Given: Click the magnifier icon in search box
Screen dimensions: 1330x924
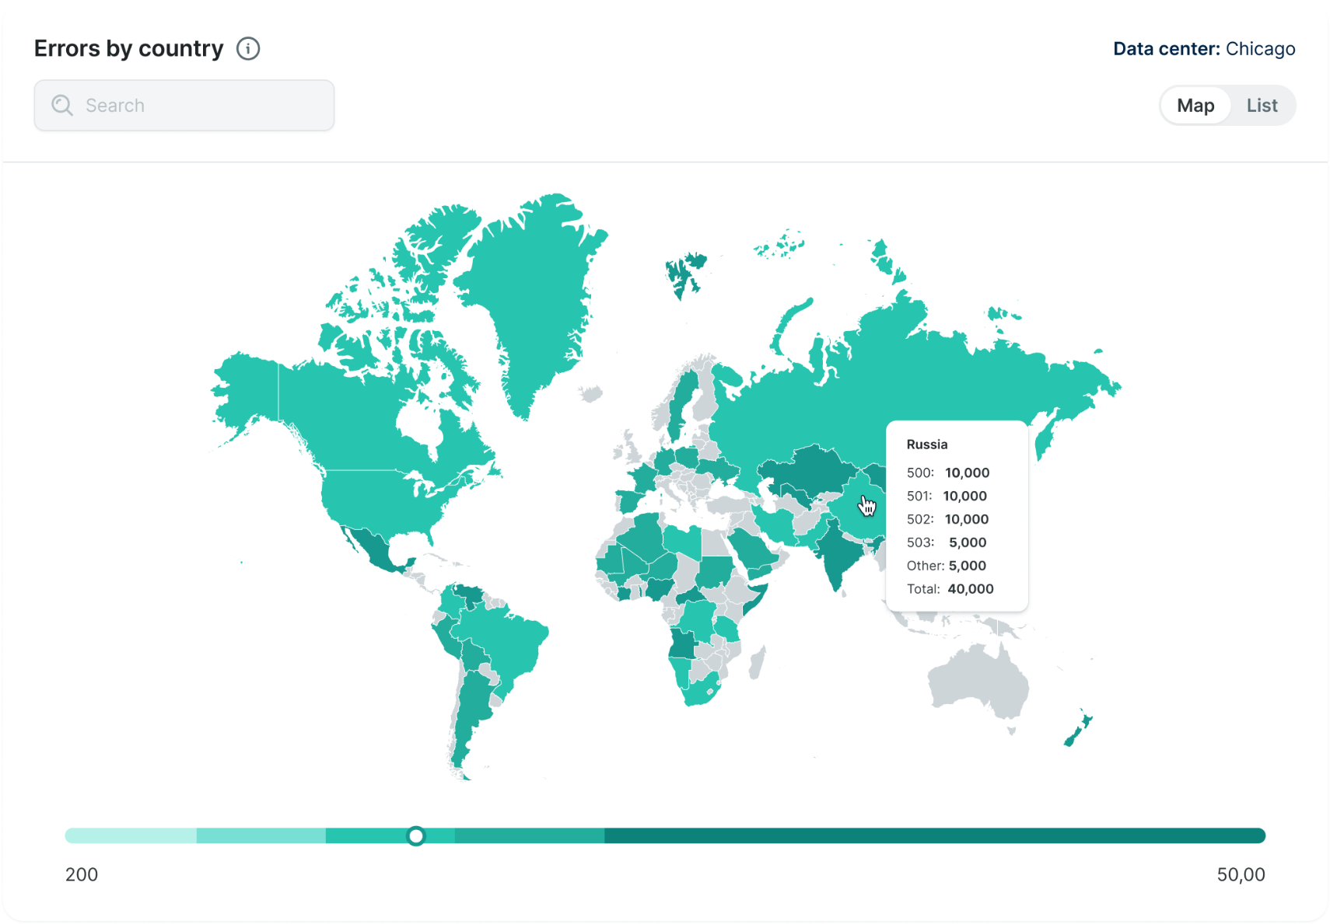Looking at the screenshot, I should [62, 106].
